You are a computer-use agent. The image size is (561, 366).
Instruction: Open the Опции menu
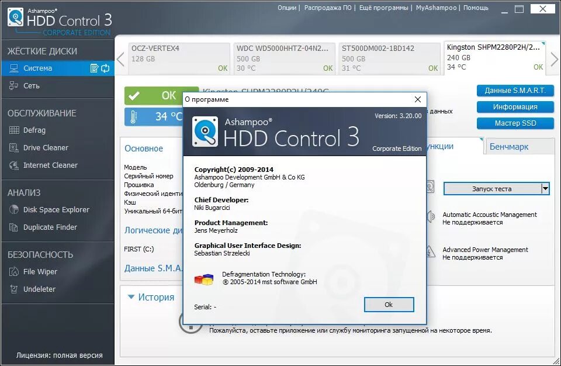287,8
